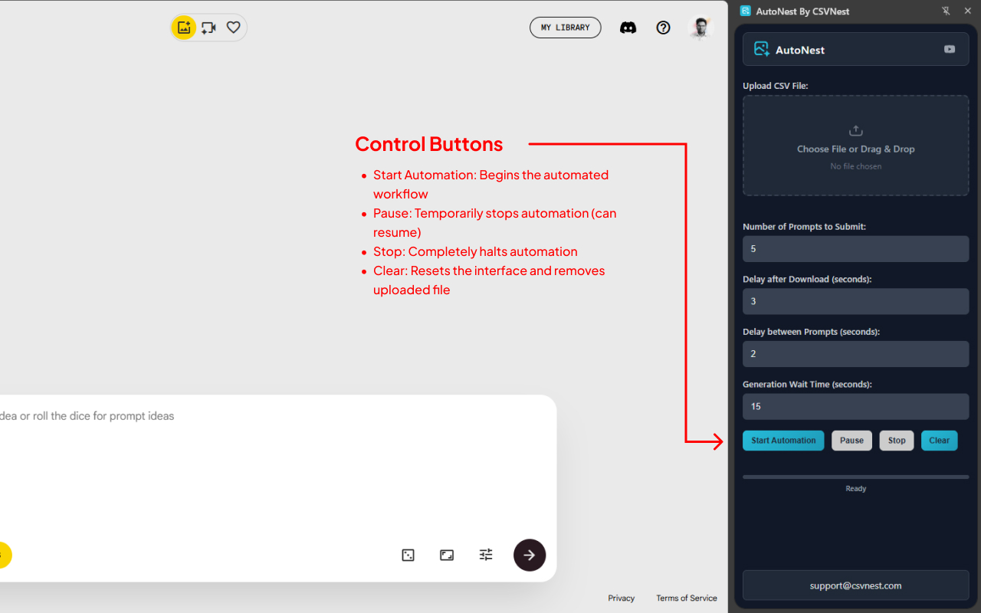
Task: Focus the Number of Prompts to Submit field
Action: (x=856, y=249)
